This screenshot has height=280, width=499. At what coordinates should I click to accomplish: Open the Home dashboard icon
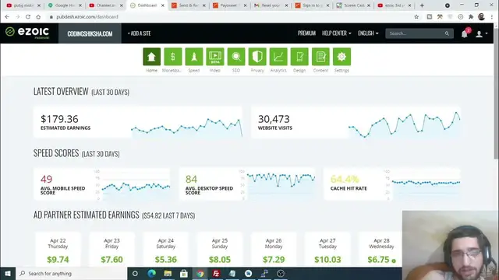(x=151, y=57)
